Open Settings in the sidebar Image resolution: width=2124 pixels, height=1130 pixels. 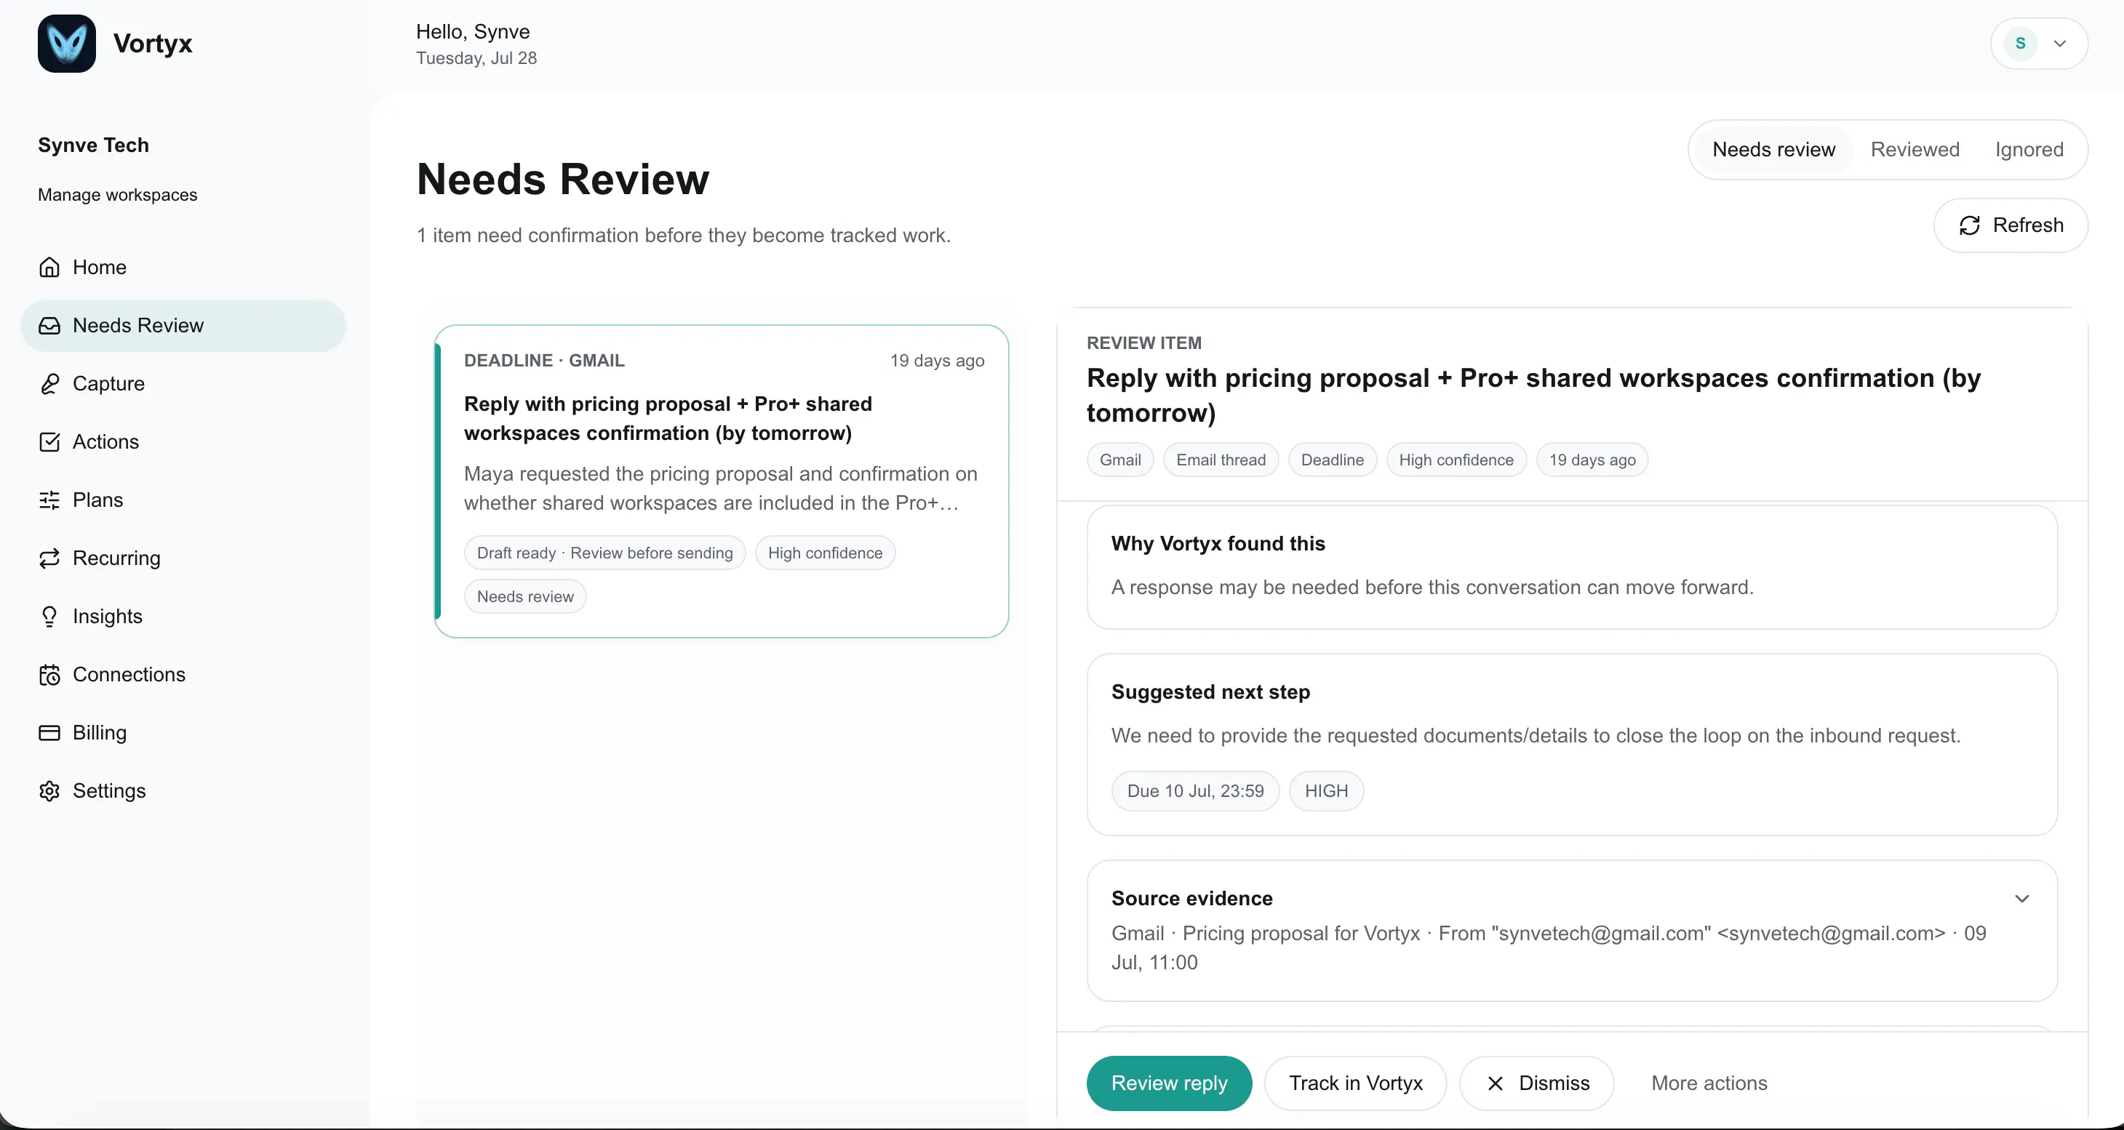pyautogui.click(x=183, y=791)
